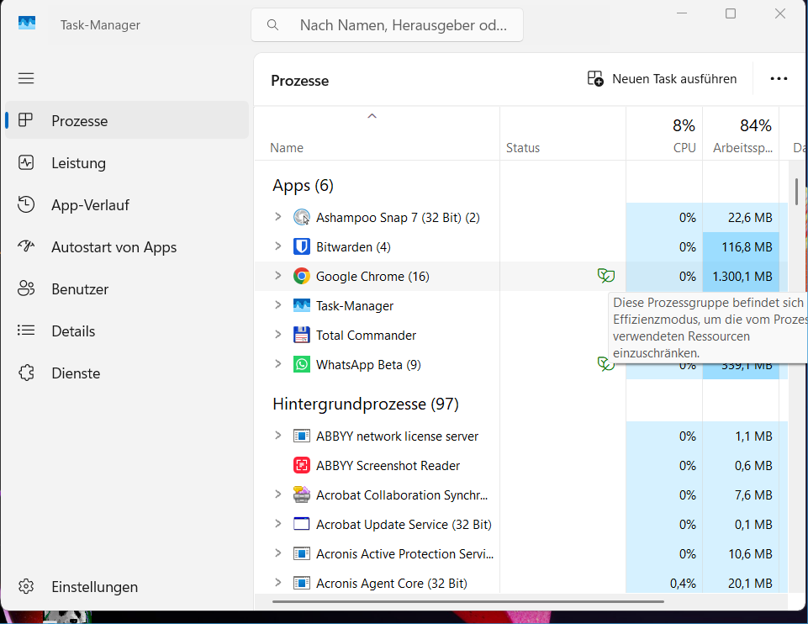Expand Acrobat Update Service row
This screenshot has width=808, height=624.
point(278,524)
